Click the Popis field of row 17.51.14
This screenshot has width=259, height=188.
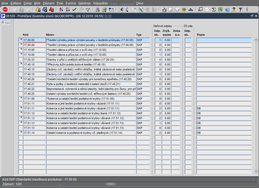[224, 133]
